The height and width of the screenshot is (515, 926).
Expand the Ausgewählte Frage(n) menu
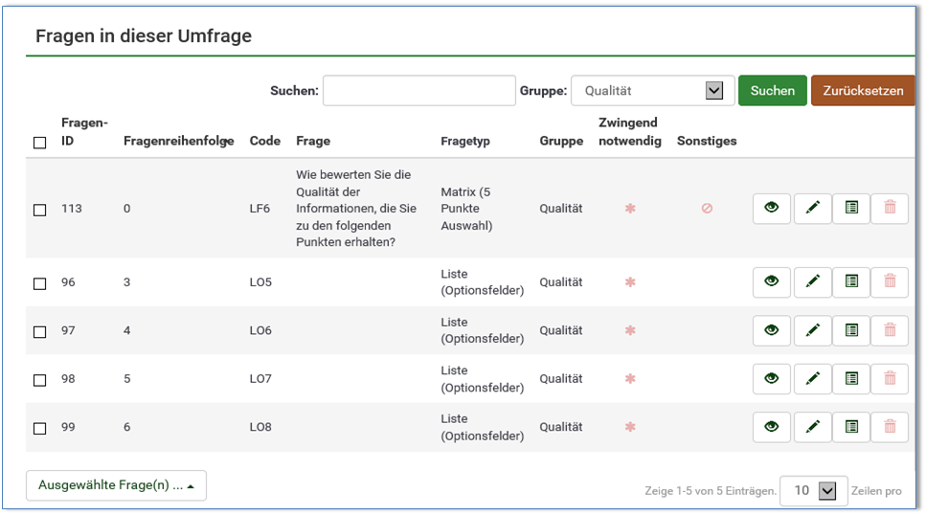pos(116,485)
